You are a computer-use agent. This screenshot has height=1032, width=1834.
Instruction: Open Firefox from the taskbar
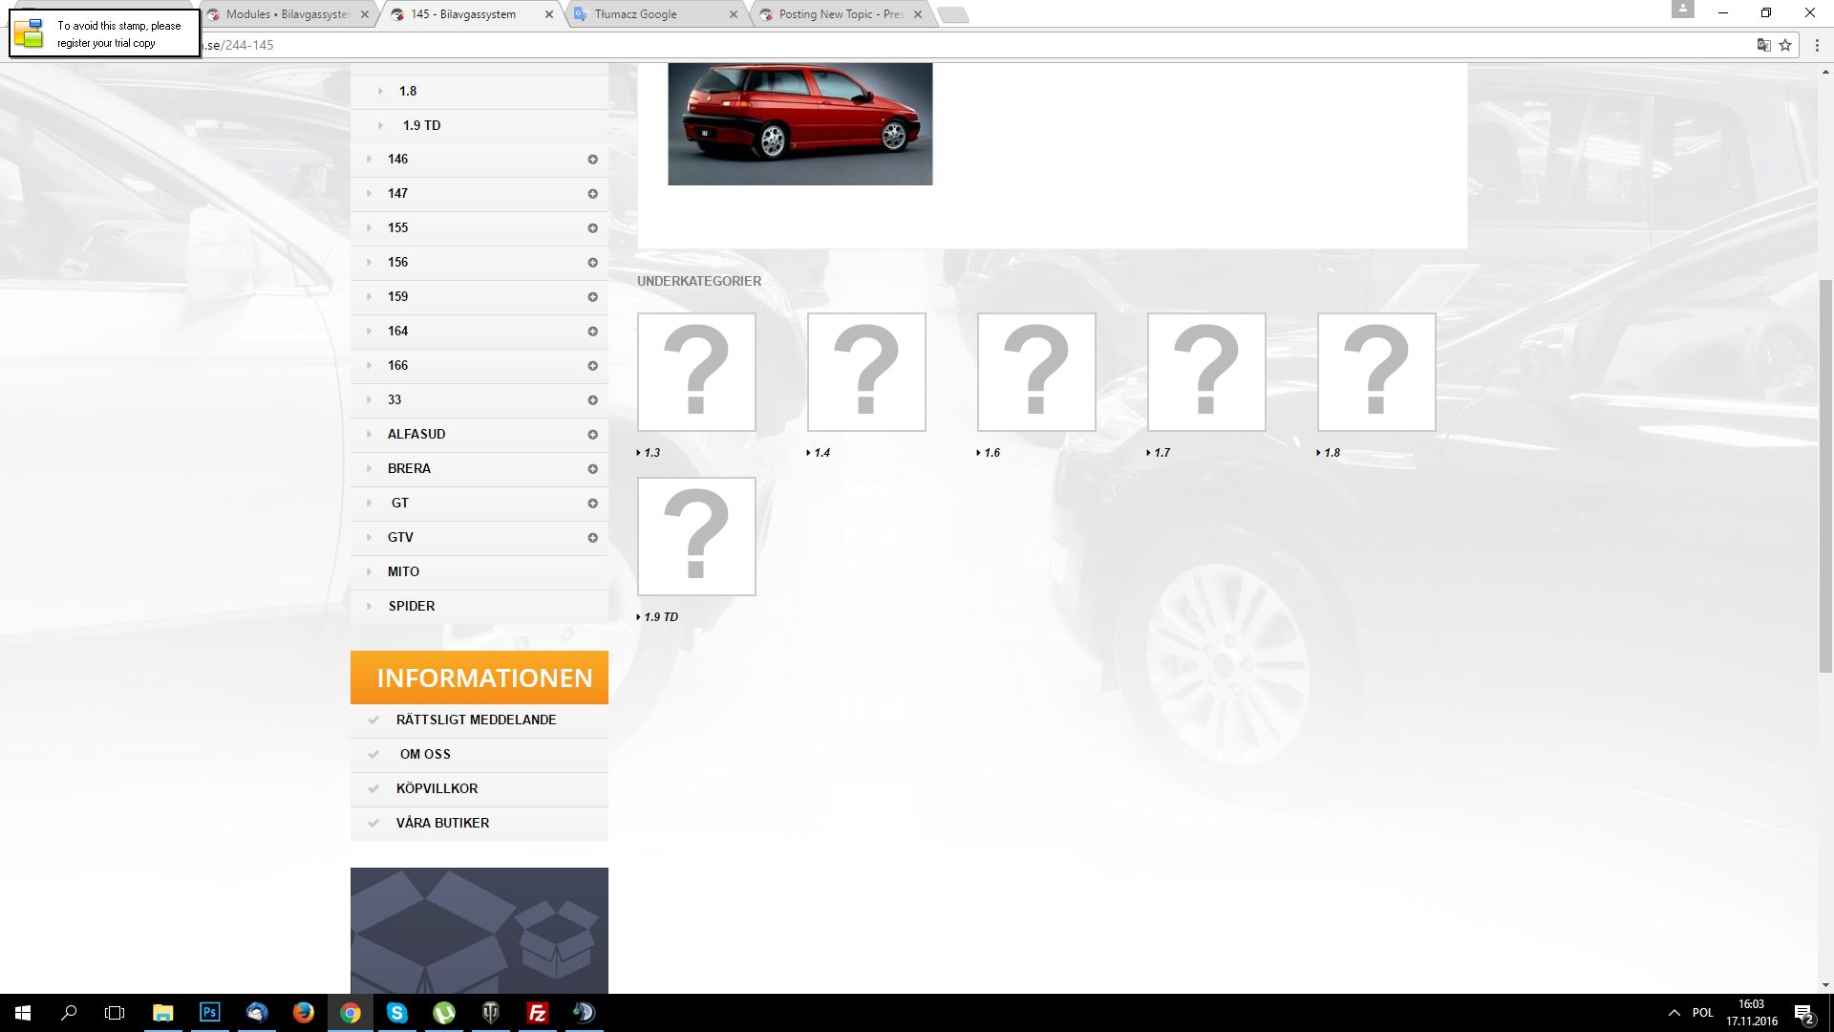303,1013
